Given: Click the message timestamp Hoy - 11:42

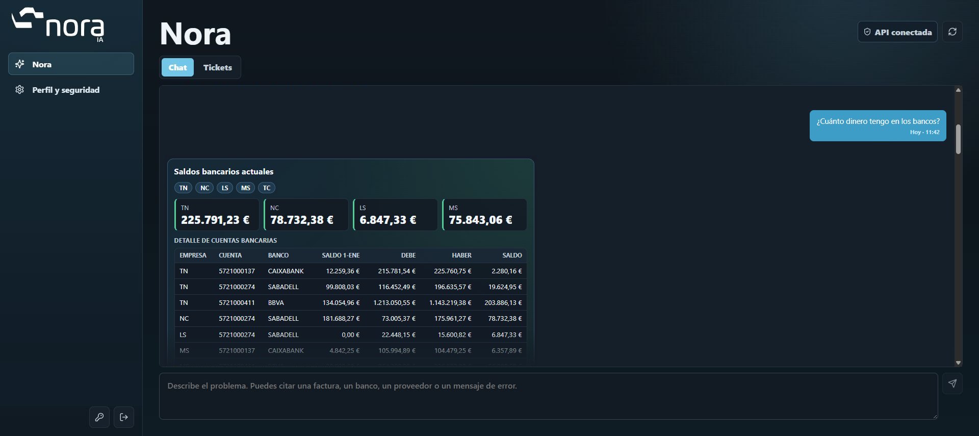Looking at the screenshot, I should click(x=924, y=132).
